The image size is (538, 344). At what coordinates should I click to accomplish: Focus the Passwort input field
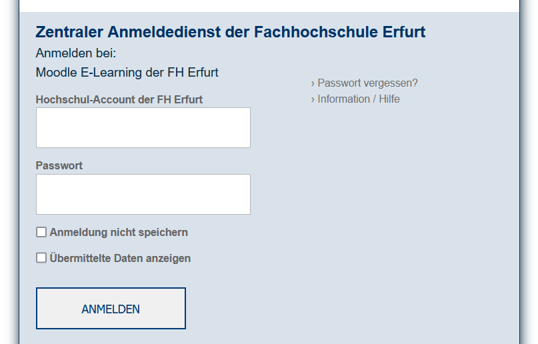(143, 194)
